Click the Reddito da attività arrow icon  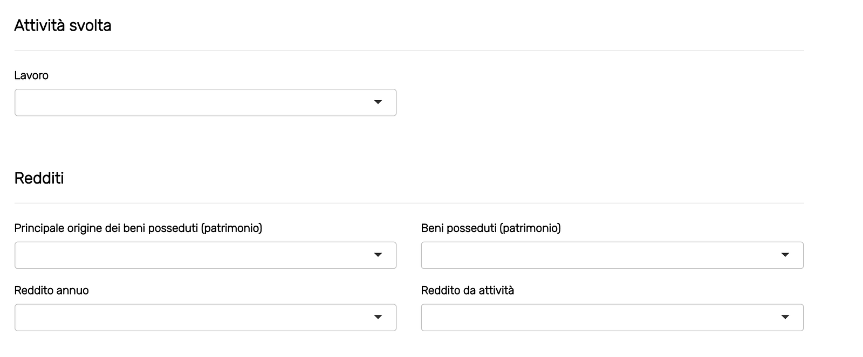(x=785, y=317)
